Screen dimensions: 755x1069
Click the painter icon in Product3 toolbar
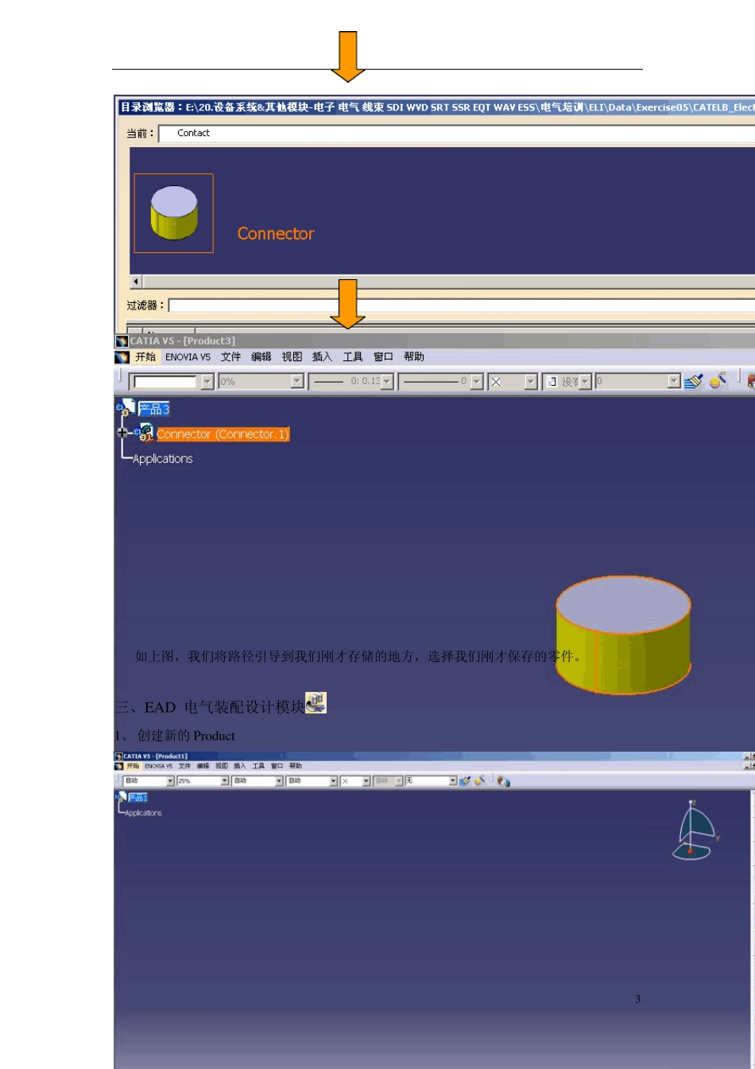[x=693, y=382]
